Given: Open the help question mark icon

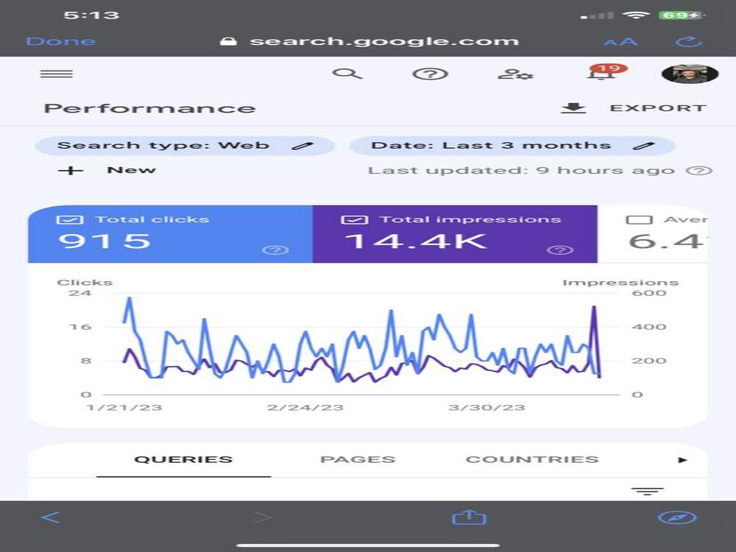Looking at the screenshot, I should [430, 74].
